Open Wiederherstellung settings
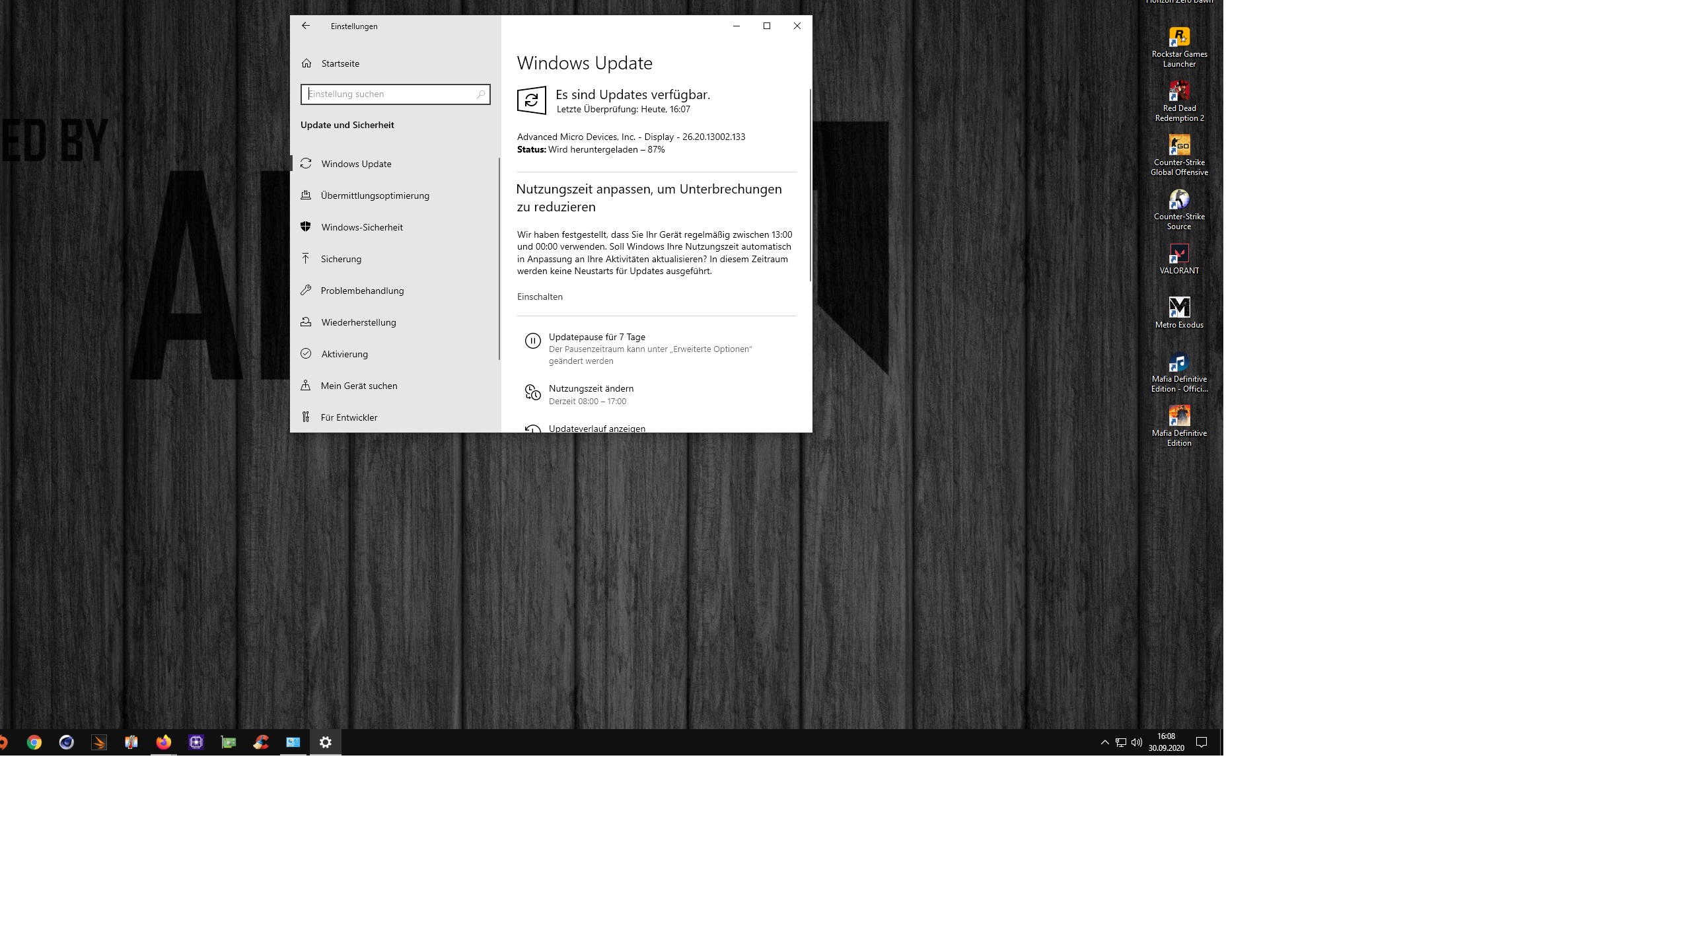Image resolution: width=1691 pixels, height=951 pixels. [x=358, y=322]
